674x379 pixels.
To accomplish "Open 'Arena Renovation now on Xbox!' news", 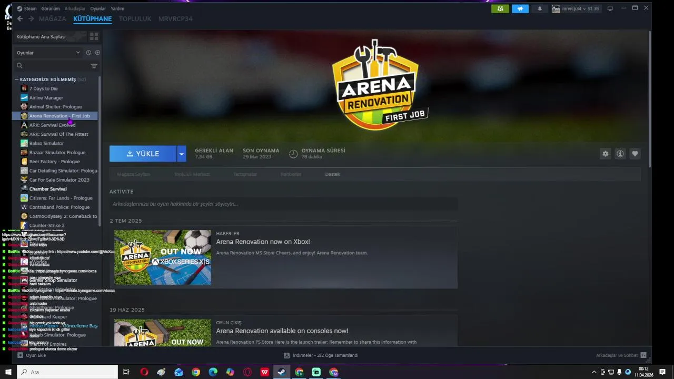I will pos(263,242).
